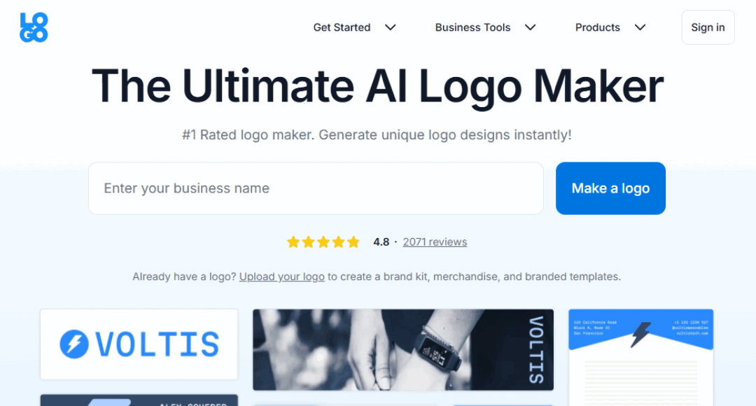This screenshot has height=406, width=756.
Task: Click the first yellow rating star
Action: pos(293,241)
